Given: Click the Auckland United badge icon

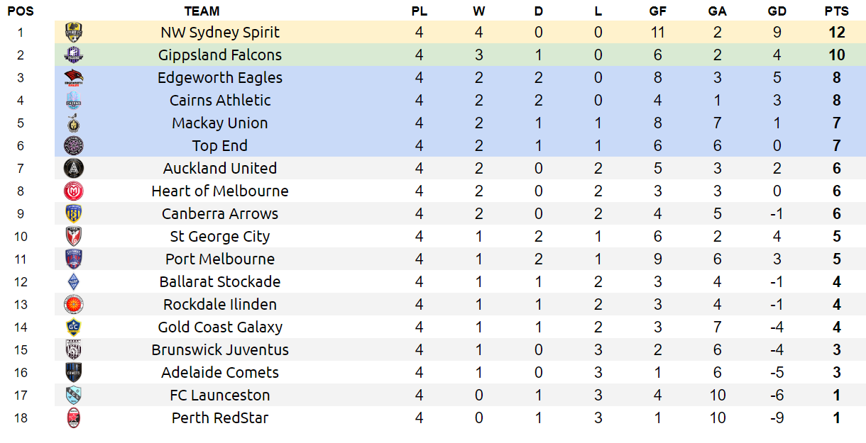Looking at the screenshot, I should tap(74, 168).
